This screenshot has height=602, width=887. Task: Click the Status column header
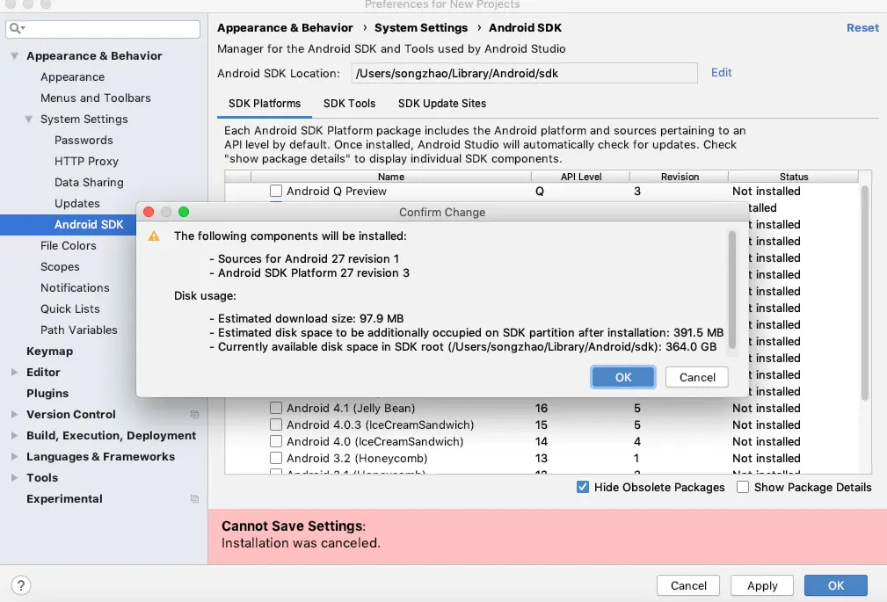(x=794, y=177)
